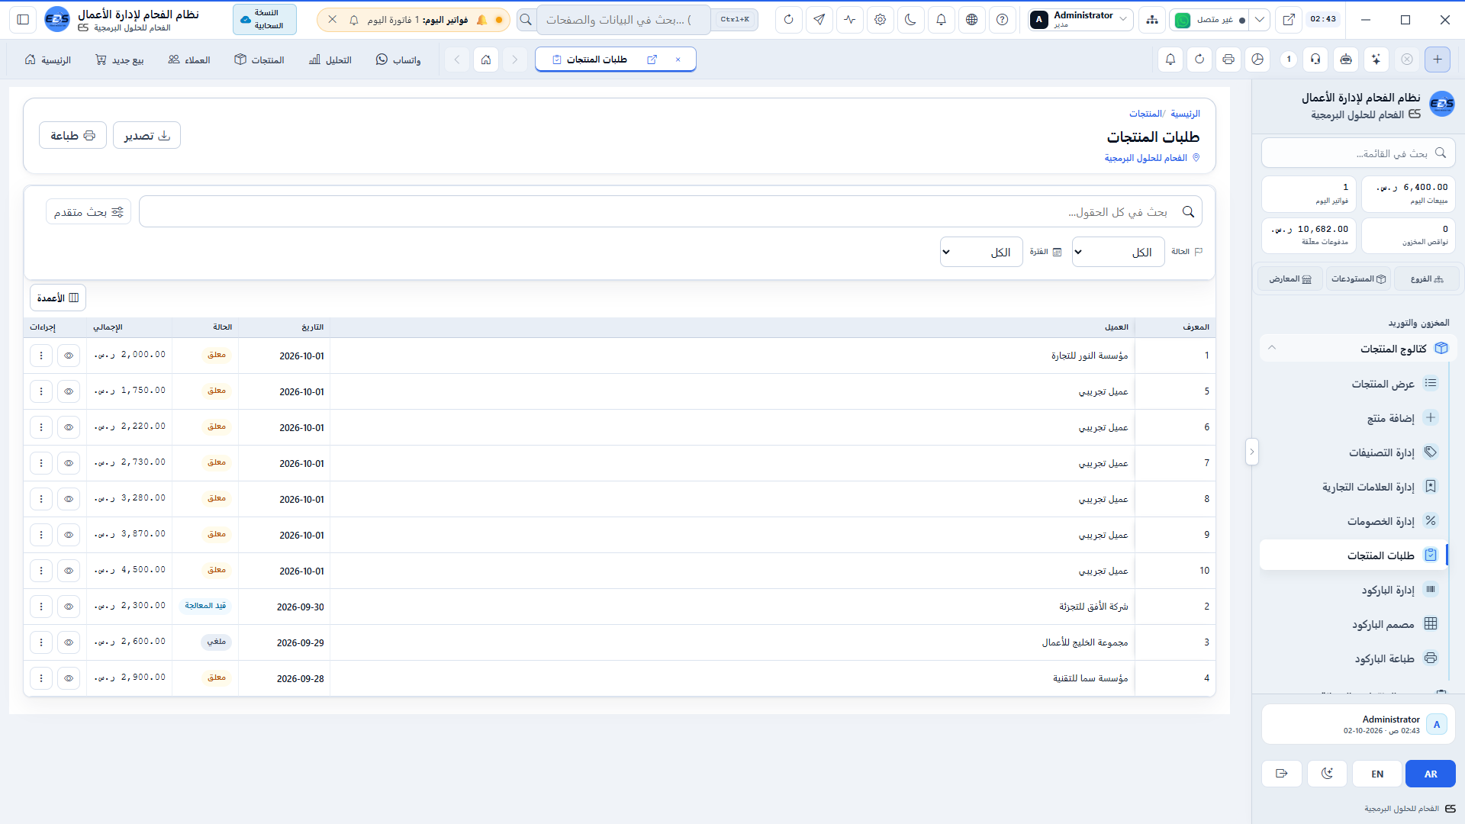Close the طلبات المنتجات tab

[678, 60]
